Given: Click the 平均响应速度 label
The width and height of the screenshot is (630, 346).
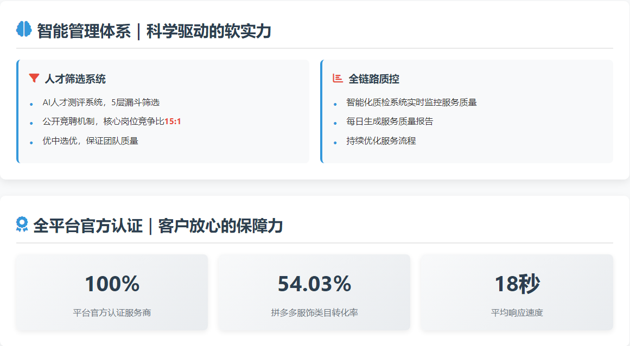Looking at the screenshot, I should tap(517, 313).
